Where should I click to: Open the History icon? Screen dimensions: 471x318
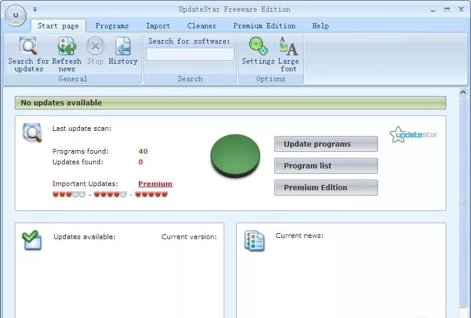(123, 46)
